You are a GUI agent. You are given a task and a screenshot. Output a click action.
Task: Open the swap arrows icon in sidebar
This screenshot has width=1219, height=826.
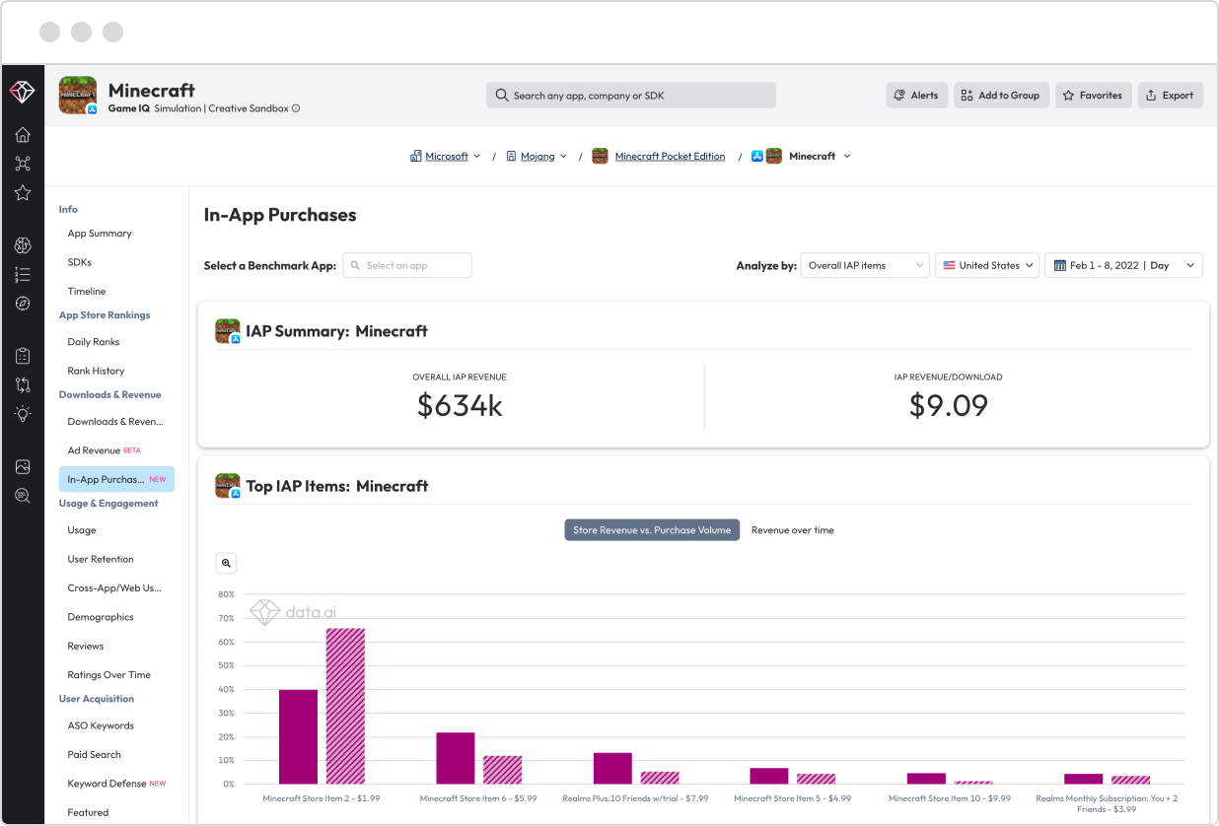[23, 384]
